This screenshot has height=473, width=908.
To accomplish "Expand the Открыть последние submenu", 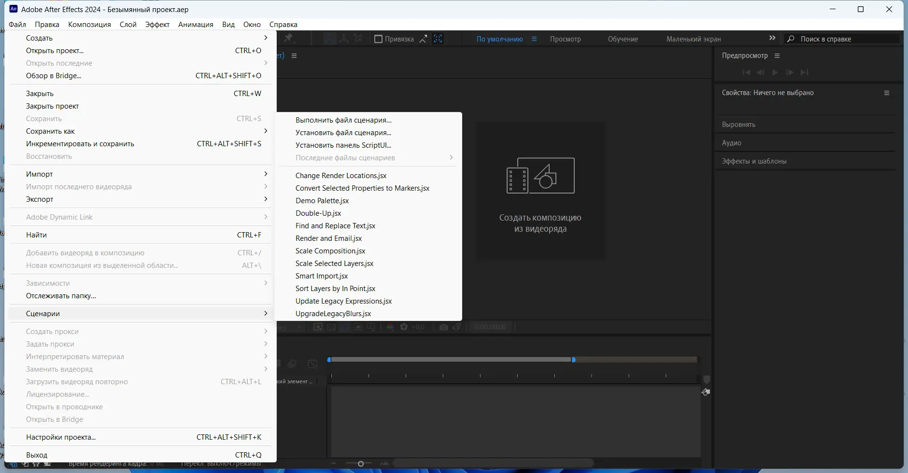I will tap(266, 63).
